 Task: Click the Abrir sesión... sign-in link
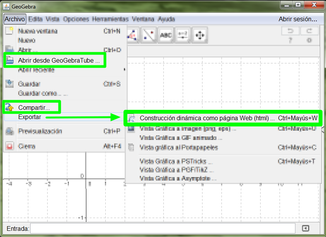coord(298,19)
